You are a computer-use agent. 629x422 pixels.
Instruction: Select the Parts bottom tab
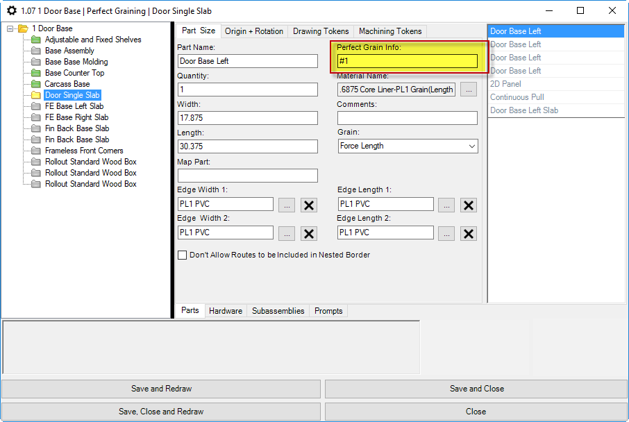click(190, 310)
